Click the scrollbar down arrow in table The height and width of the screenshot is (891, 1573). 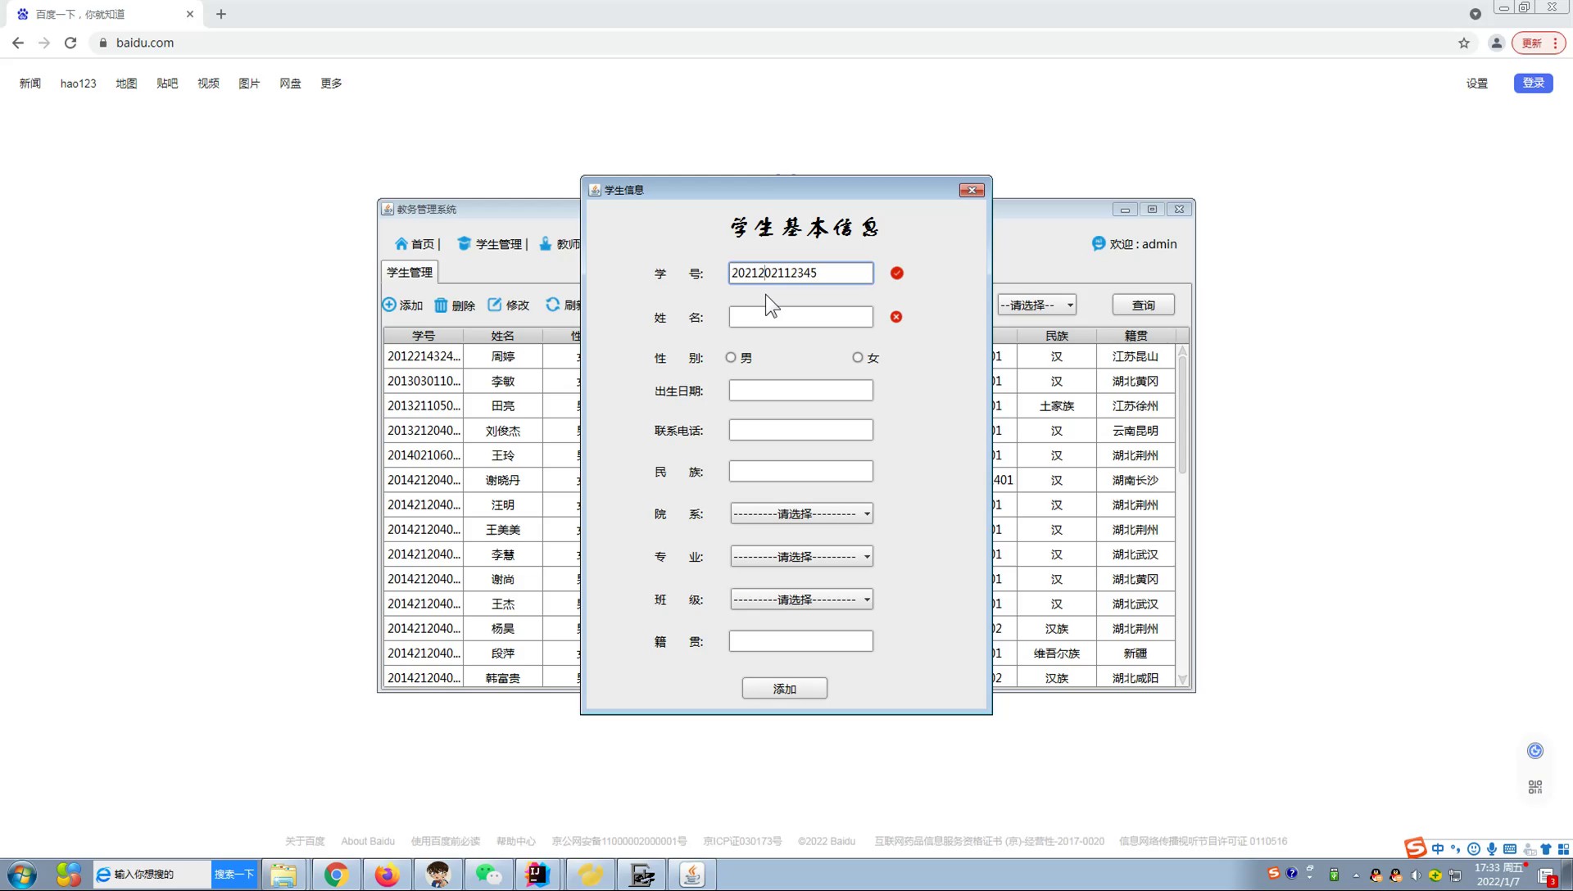pos(1182,679)
